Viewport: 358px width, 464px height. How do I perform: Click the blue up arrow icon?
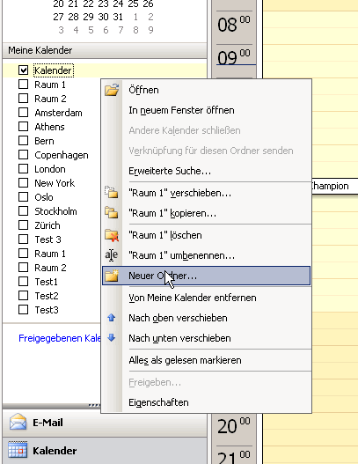[x=112, y=318]
